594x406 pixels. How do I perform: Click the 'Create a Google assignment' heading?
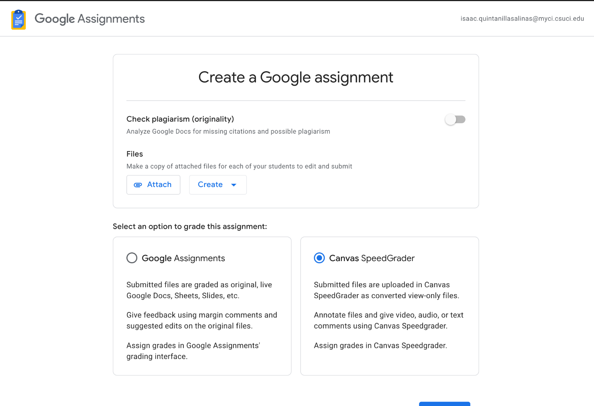pyautogui.click(x=296, y=77)
